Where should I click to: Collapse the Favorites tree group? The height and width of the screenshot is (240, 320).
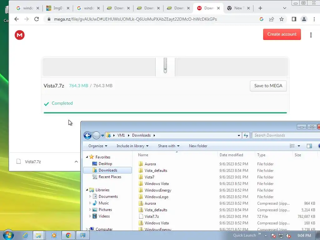[87, 157]
